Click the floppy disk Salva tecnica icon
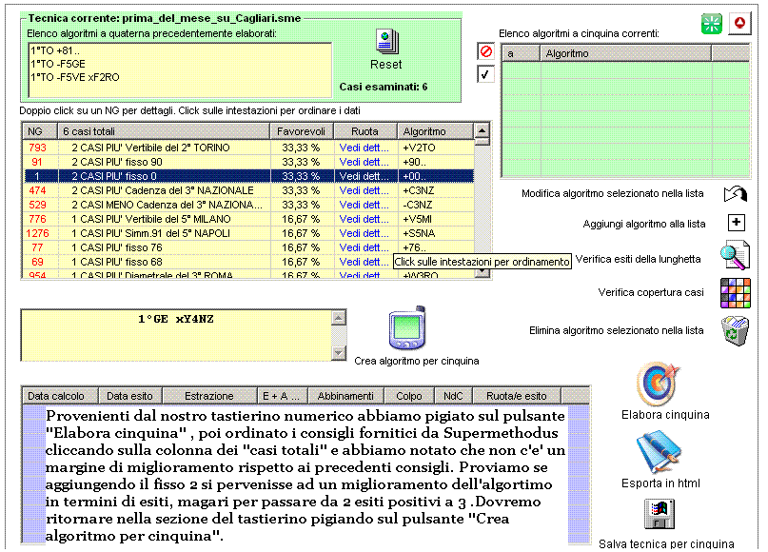This screenshot has height=552, width=768. 660,514
